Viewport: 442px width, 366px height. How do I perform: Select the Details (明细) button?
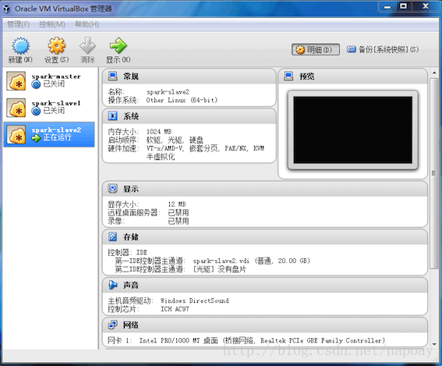pos(316,50)
